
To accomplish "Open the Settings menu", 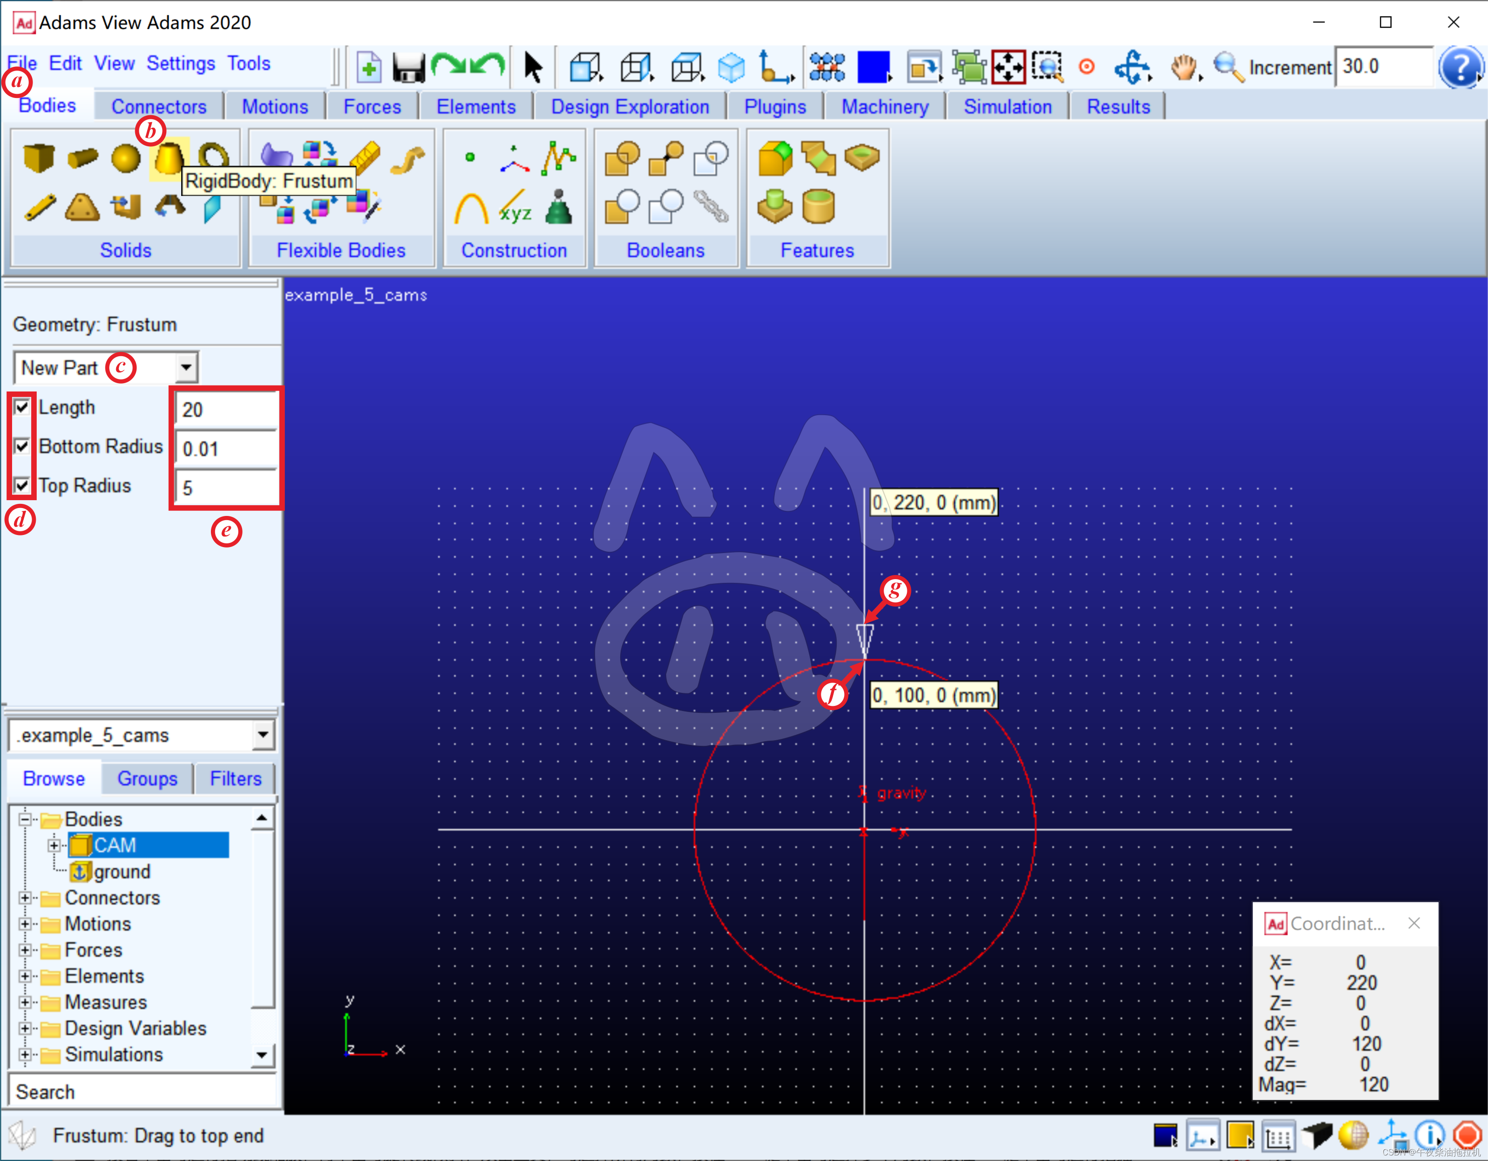I will [x=181, y=63].
